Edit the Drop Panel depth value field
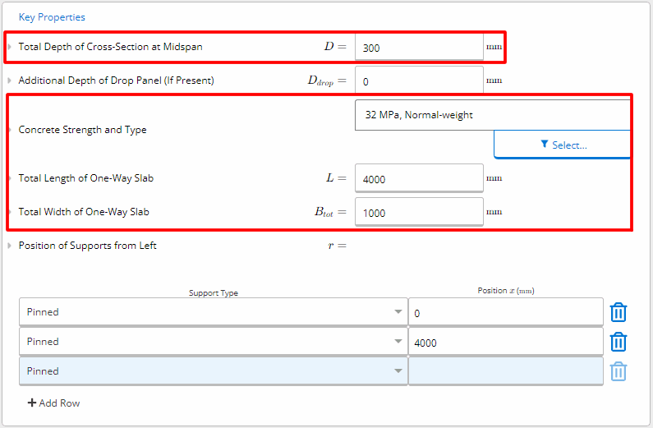Viewport: 653px width, 428px height. (419, 81)
